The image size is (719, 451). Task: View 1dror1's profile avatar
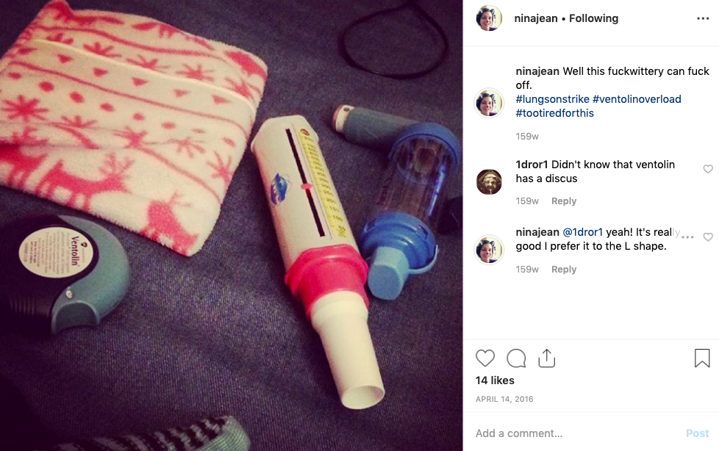click(490, 181)
